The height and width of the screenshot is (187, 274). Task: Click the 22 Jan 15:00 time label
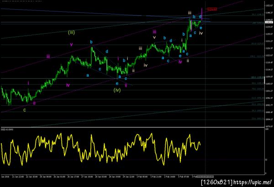coord(32,177)
